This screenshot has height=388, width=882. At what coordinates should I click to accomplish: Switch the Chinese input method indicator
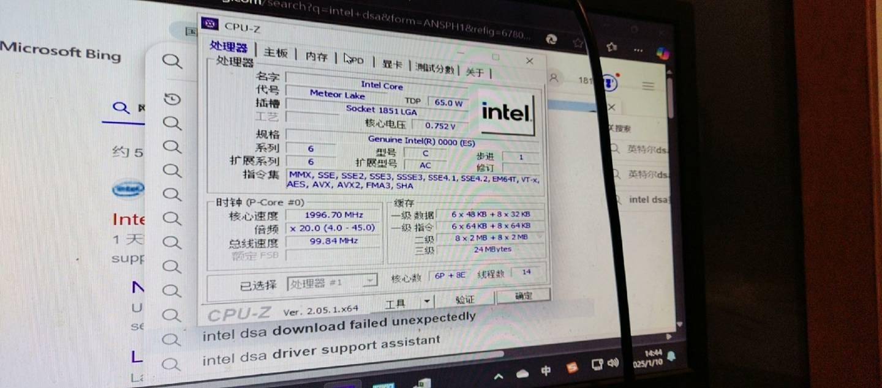click(x=546, y=371)
